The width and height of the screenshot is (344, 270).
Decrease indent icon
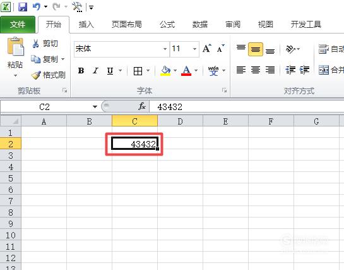tap(290, 70)
